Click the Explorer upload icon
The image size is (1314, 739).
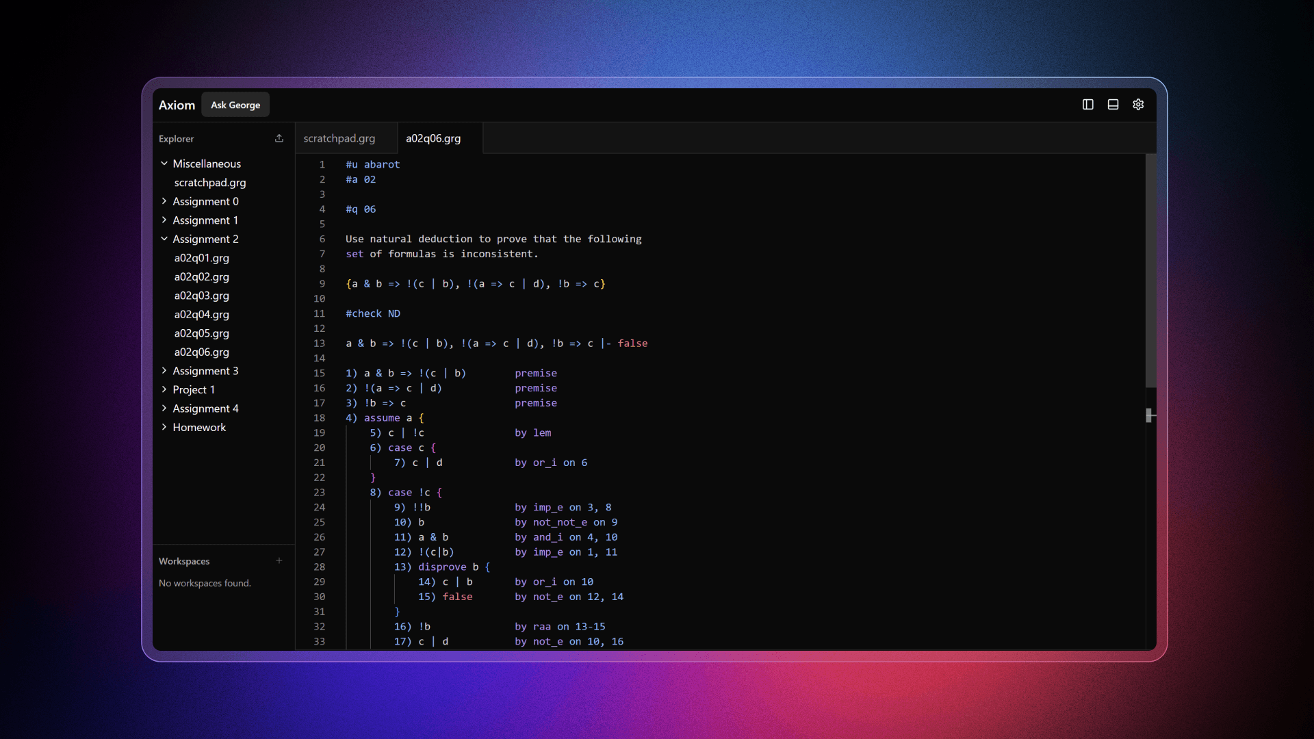point(279,138)
